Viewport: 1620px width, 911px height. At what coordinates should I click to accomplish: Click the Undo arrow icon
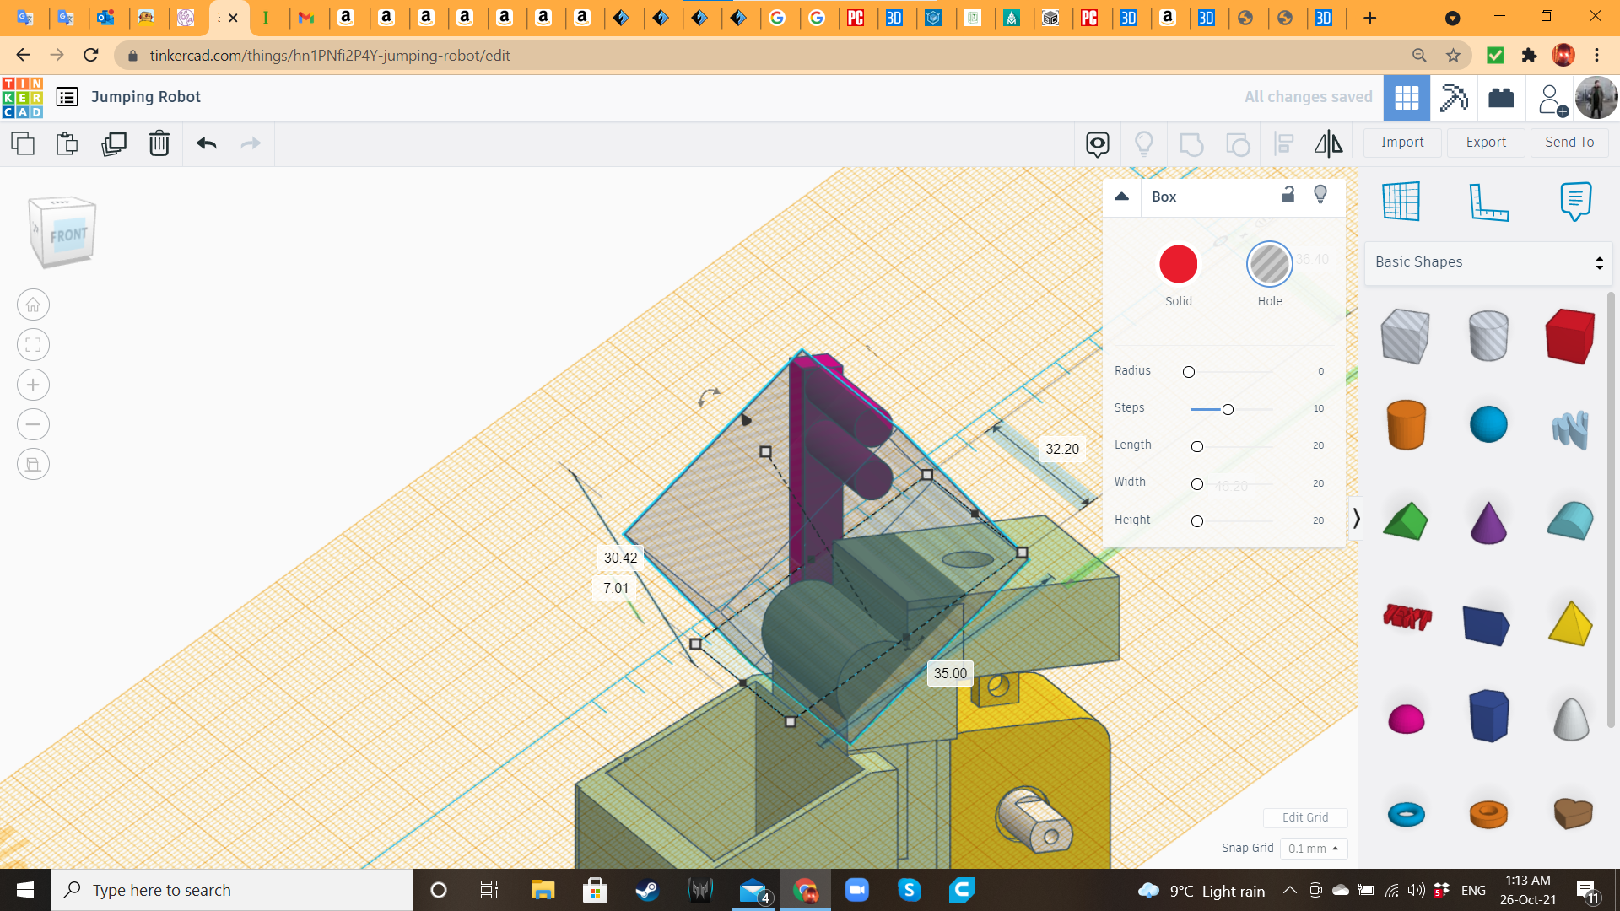pos(206,143)
